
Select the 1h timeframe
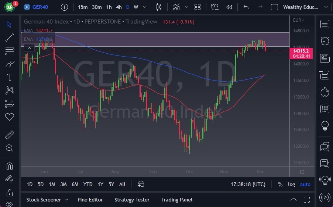109,7
